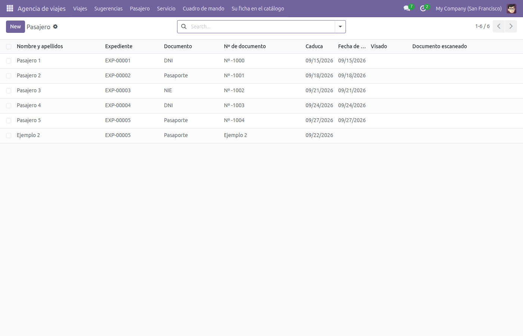Sort by Expediente column header
This screenshot has height=336, width=523.
pos(119,46)
